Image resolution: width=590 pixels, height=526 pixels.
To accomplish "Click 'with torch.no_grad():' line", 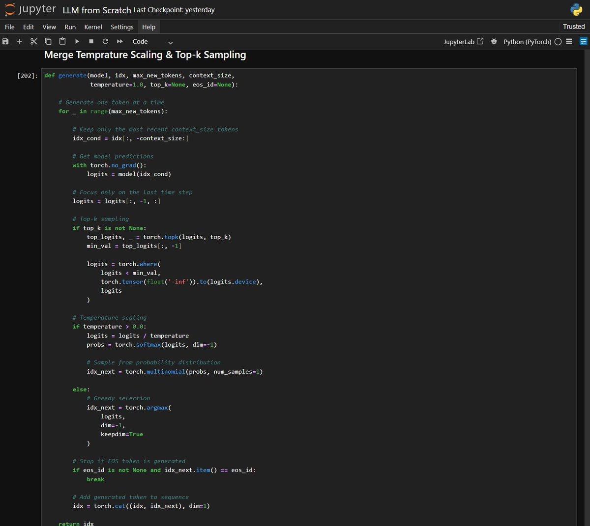I will (110, 166).
